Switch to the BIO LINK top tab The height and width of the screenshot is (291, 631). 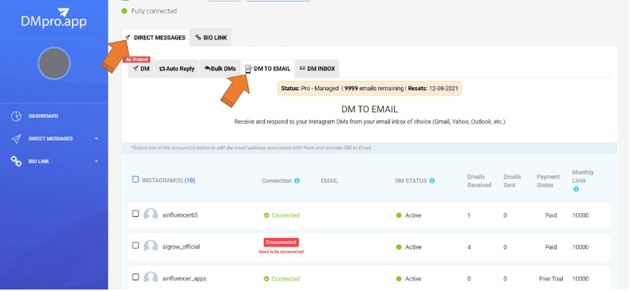point(211,37)
